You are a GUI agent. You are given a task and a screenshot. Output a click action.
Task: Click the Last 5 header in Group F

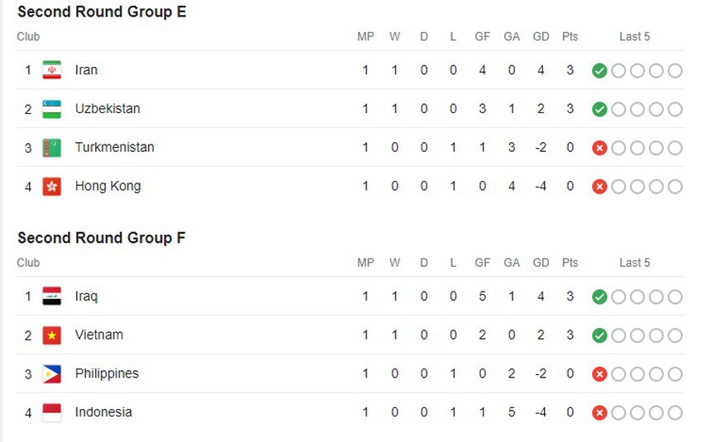coord(634,264)
